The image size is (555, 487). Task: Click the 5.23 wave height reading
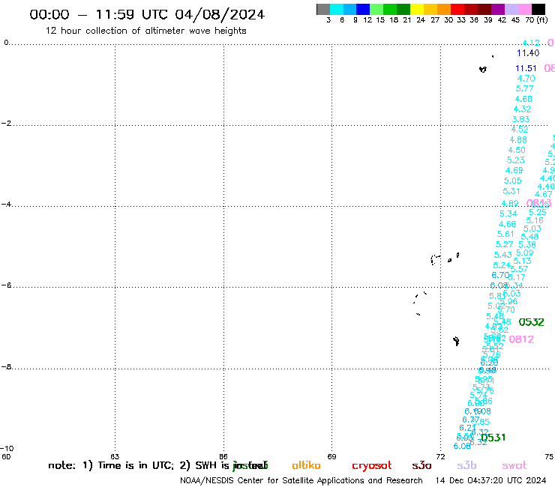coord(516,160)
